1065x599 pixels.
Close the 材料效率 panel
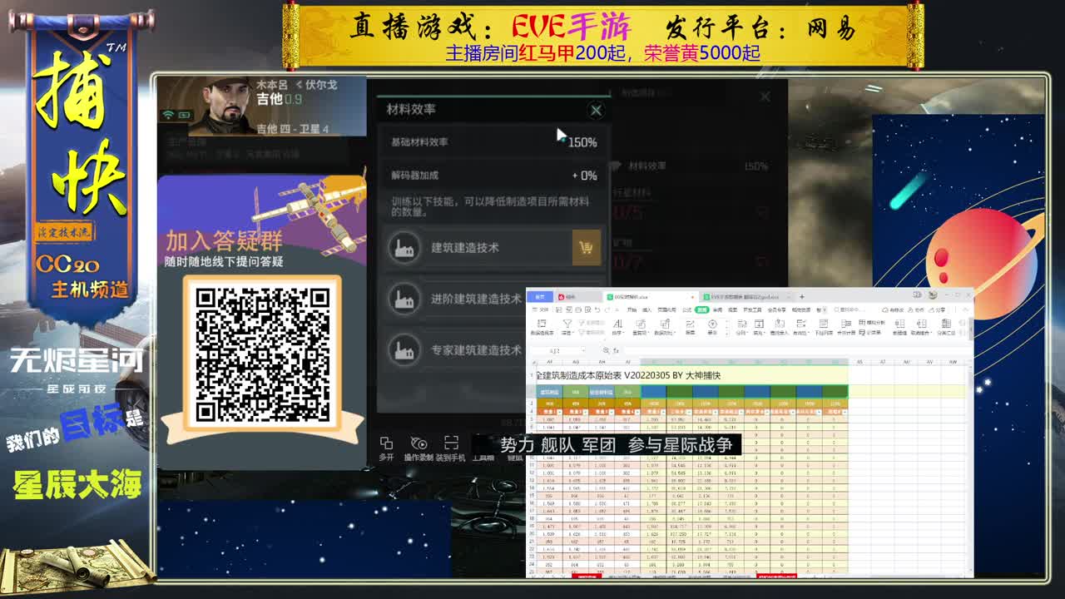click(x=596, y=110)
